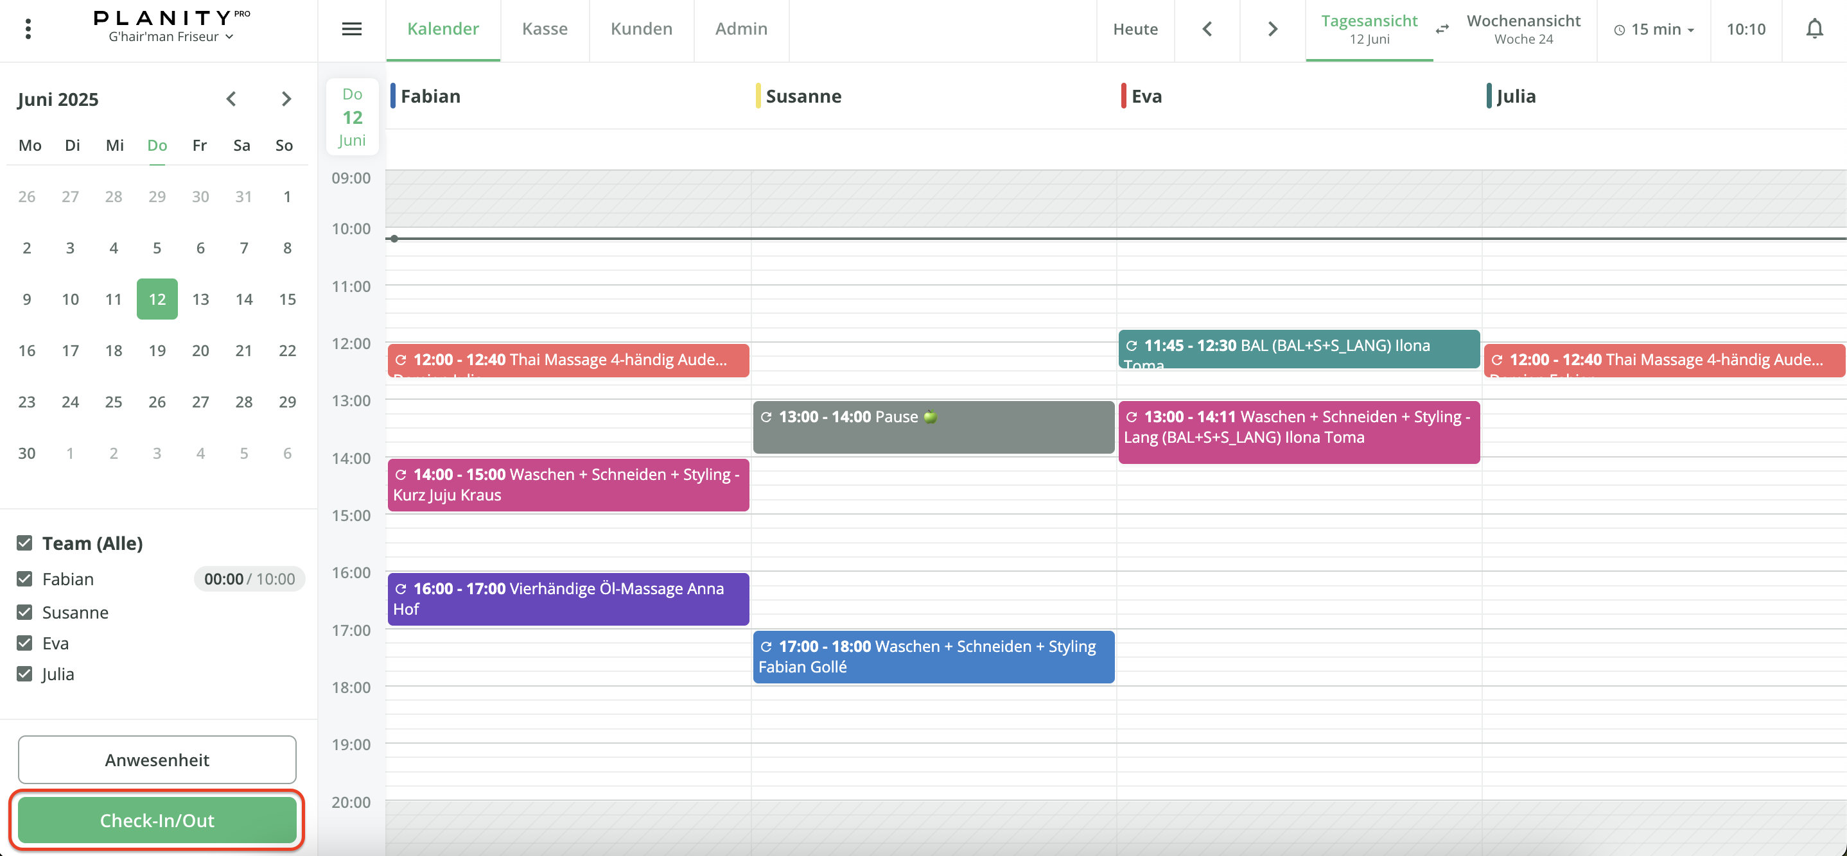Toggle the Susanne team checkbox

pyautogui.click(x=24, y=612)
